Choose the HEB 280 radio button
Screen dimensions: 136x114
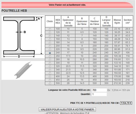[50, 60]
